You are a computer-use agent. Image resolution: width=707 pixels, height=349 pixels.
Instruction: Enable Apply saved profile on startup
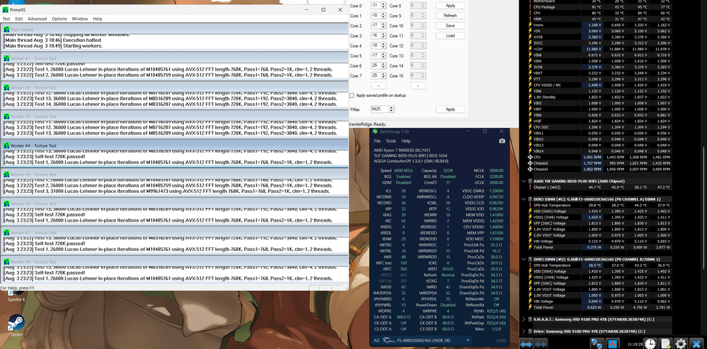point(352,95)
